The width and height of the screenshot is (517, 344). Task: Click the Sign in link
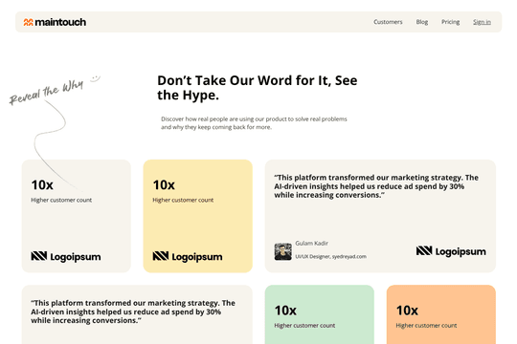tap(482, 22)
